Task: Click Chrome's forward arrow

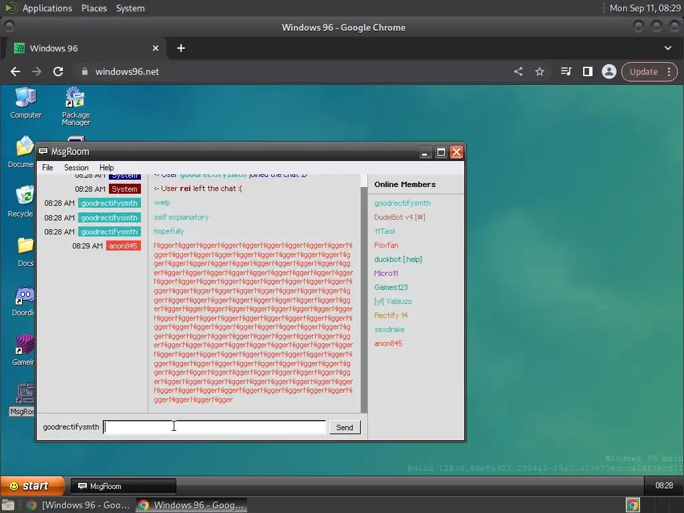Action: (37, 71)
